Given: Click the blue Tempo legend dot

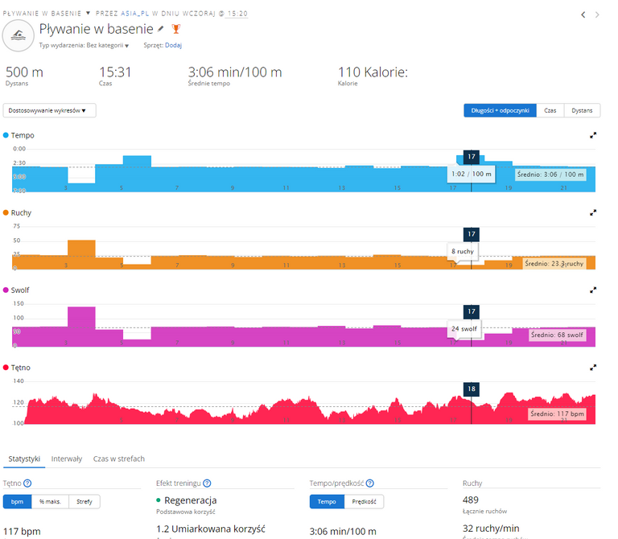Looking at the screenshot, I should [6, 135].
